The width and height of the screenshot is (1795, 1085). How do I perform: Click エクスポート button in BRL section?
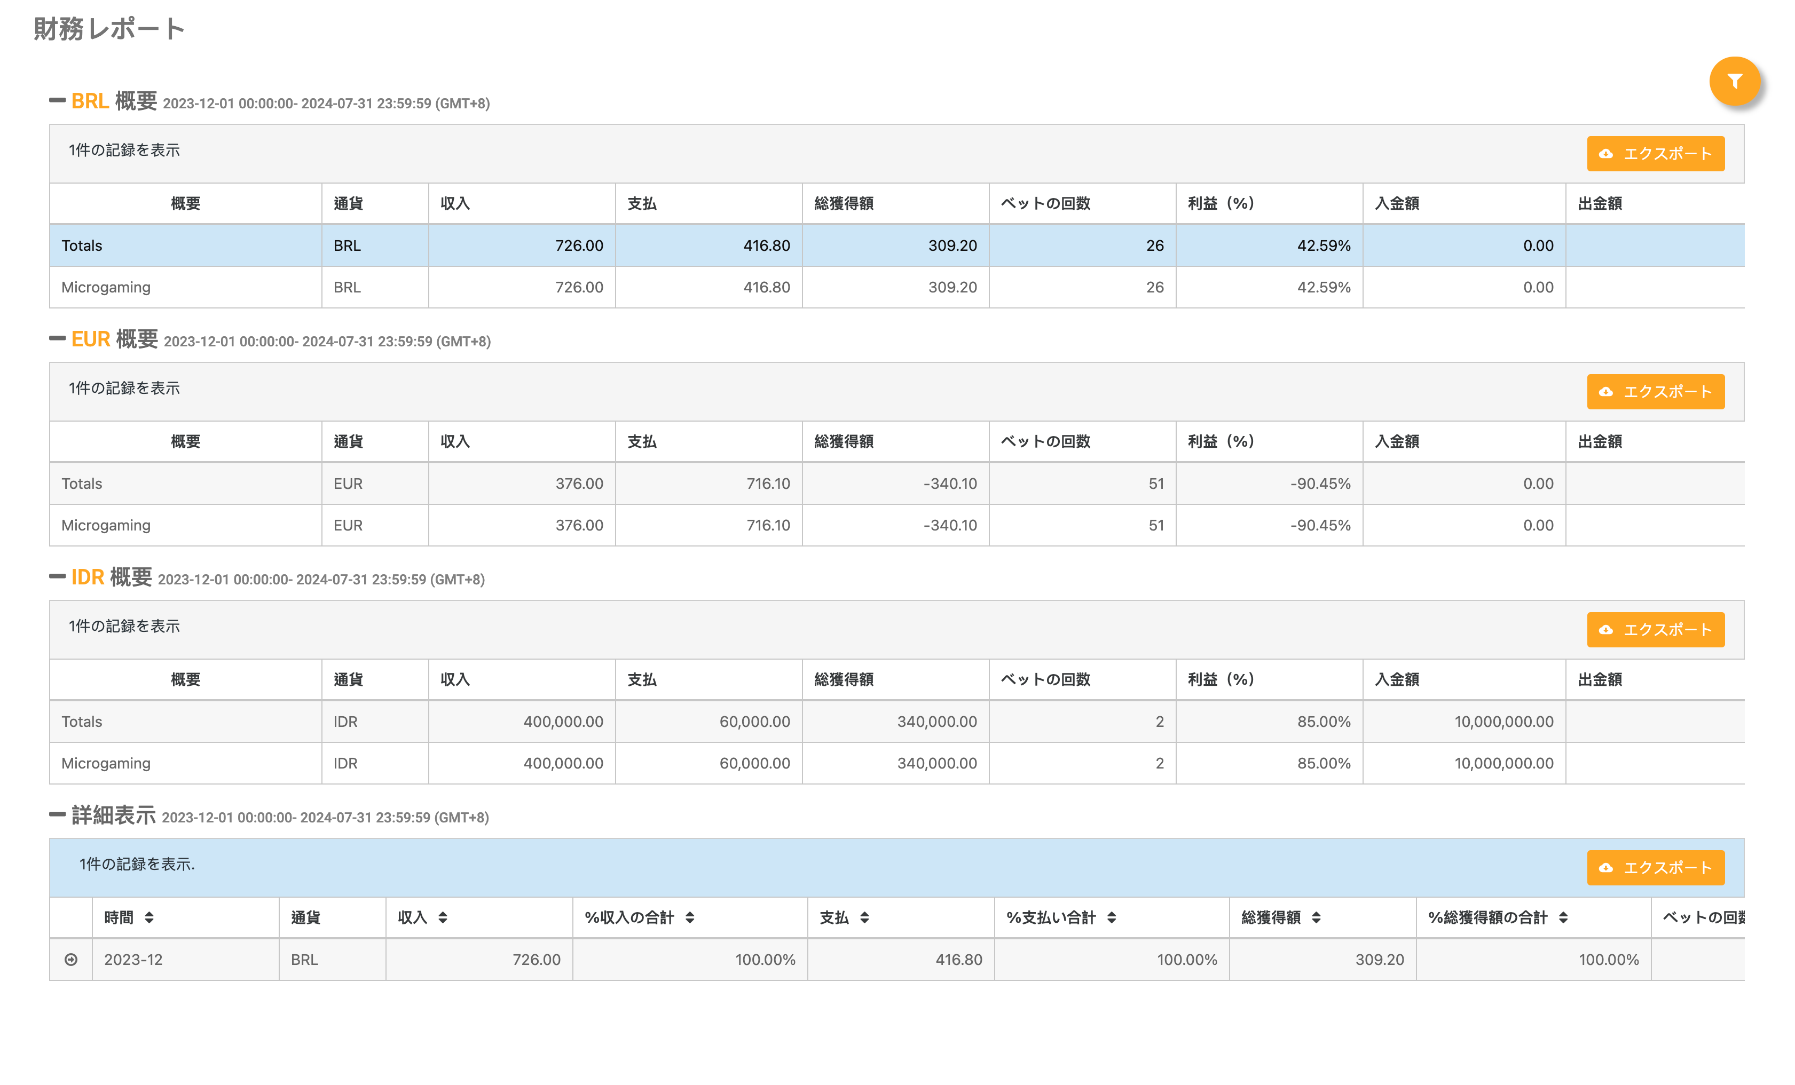coord(1655,154)
